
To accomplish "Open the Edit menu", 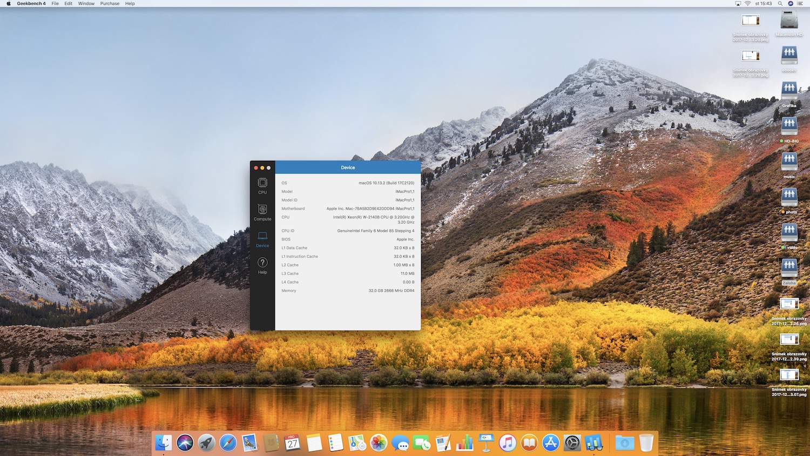I will (x=69, y=3).
